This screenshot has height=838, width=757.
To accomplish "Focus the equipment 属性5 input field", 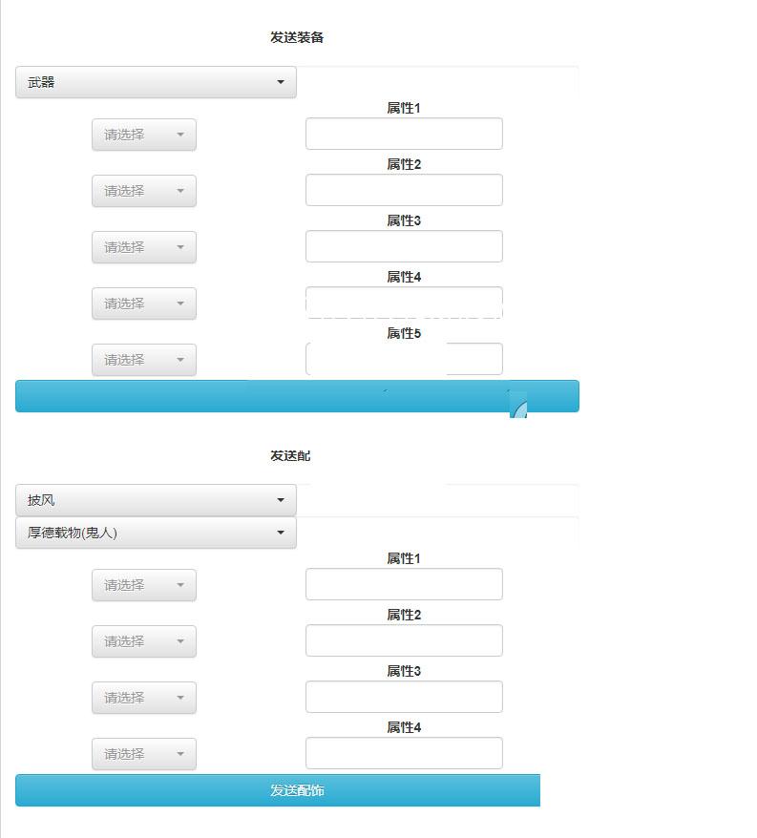I will [x=404, y=360].
